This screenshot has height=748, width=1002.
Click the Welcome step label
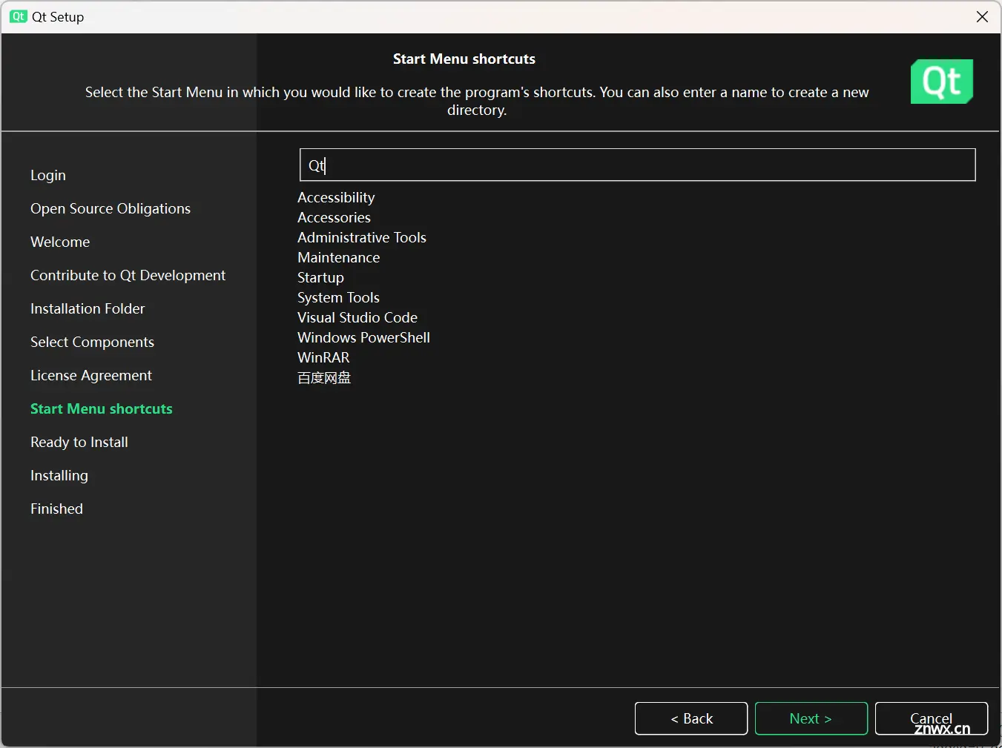click(x=60, y=242)
